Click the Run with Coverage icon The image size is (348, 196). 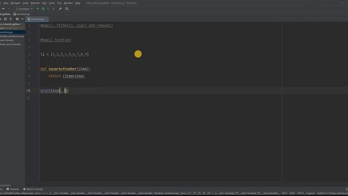[48, 9]
